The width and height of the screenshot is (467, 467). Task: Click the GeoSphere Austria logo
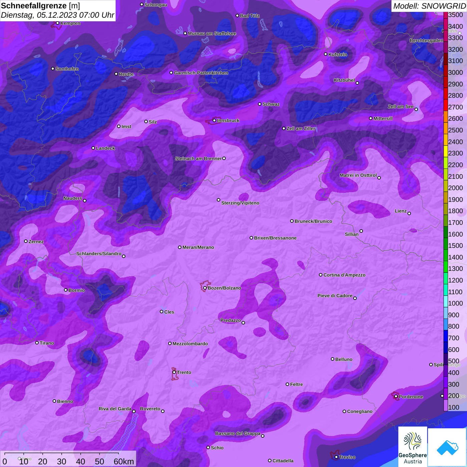[413, 447]
